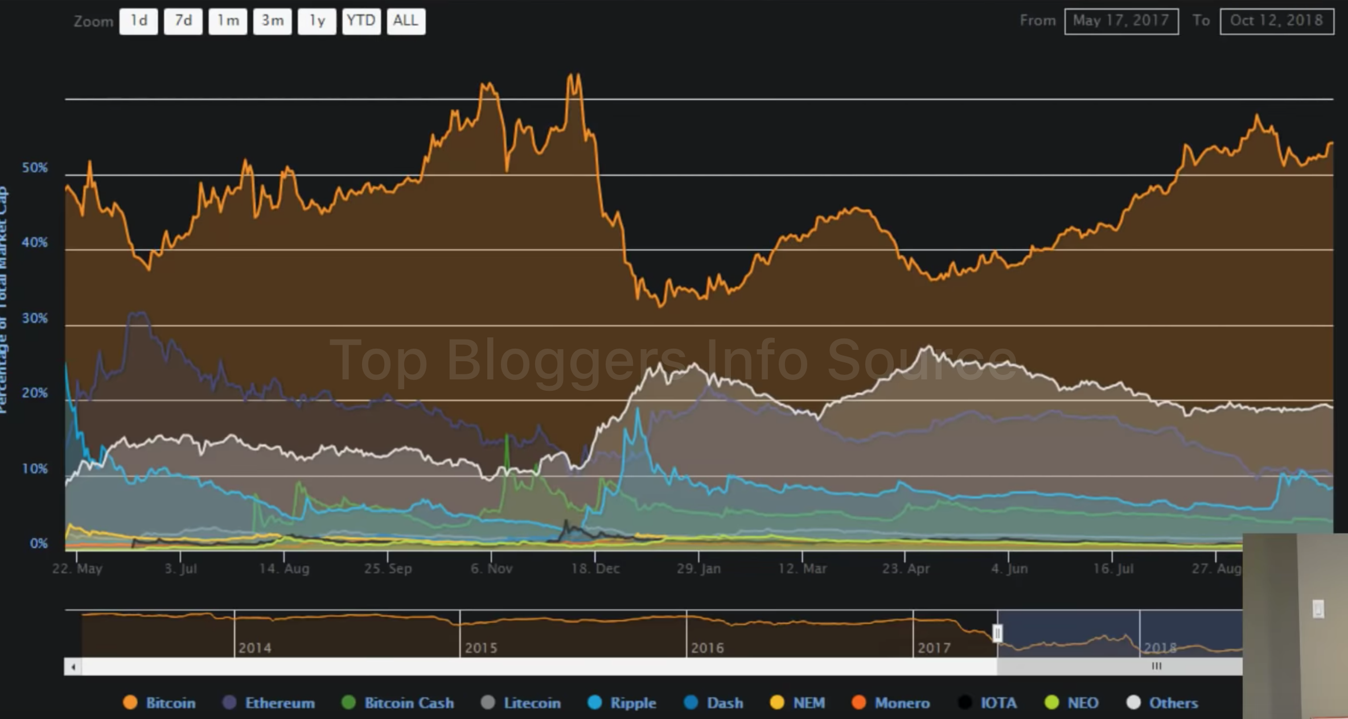
Task: Click the Litecoin gray legend dot
Action: (x=488, y=703)
